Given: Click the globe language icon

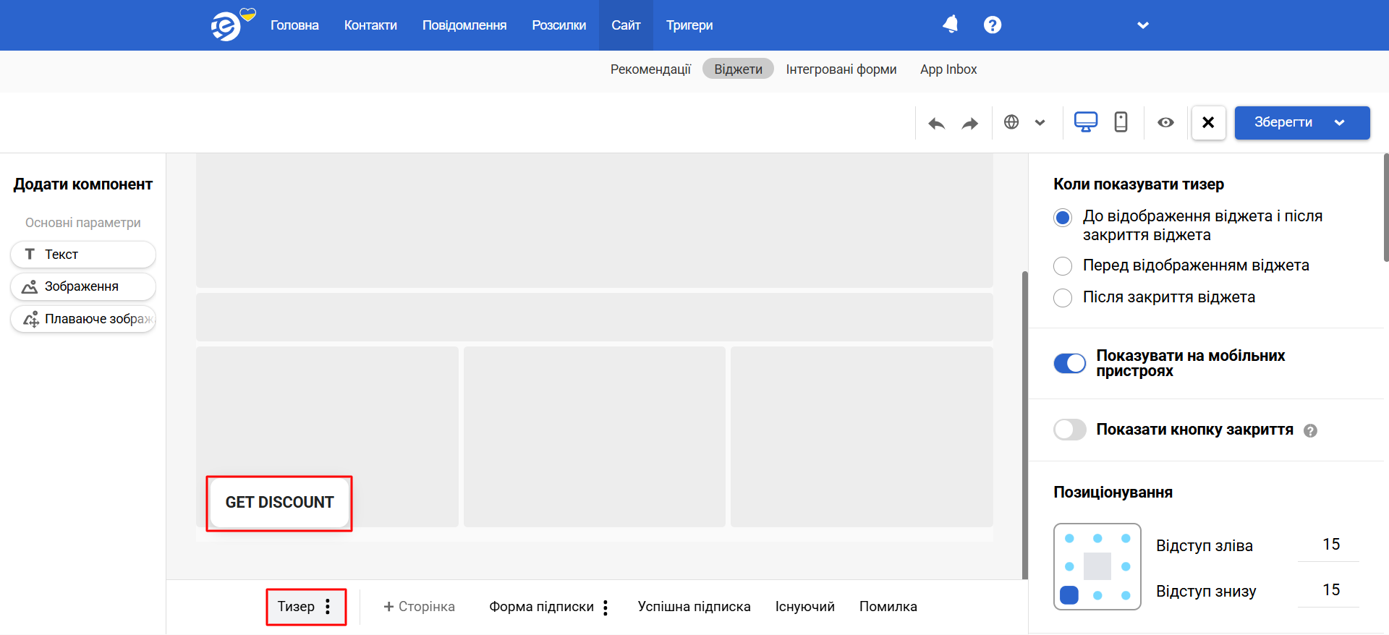Looking at the screenshot, I should (x=1011, y=122).
